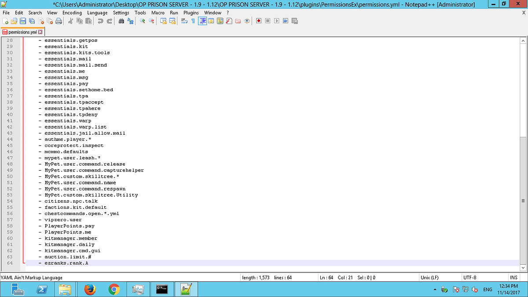This screenshot has width=528, height=297.
Task: Open the Function List icon
Action: (229, 21)
